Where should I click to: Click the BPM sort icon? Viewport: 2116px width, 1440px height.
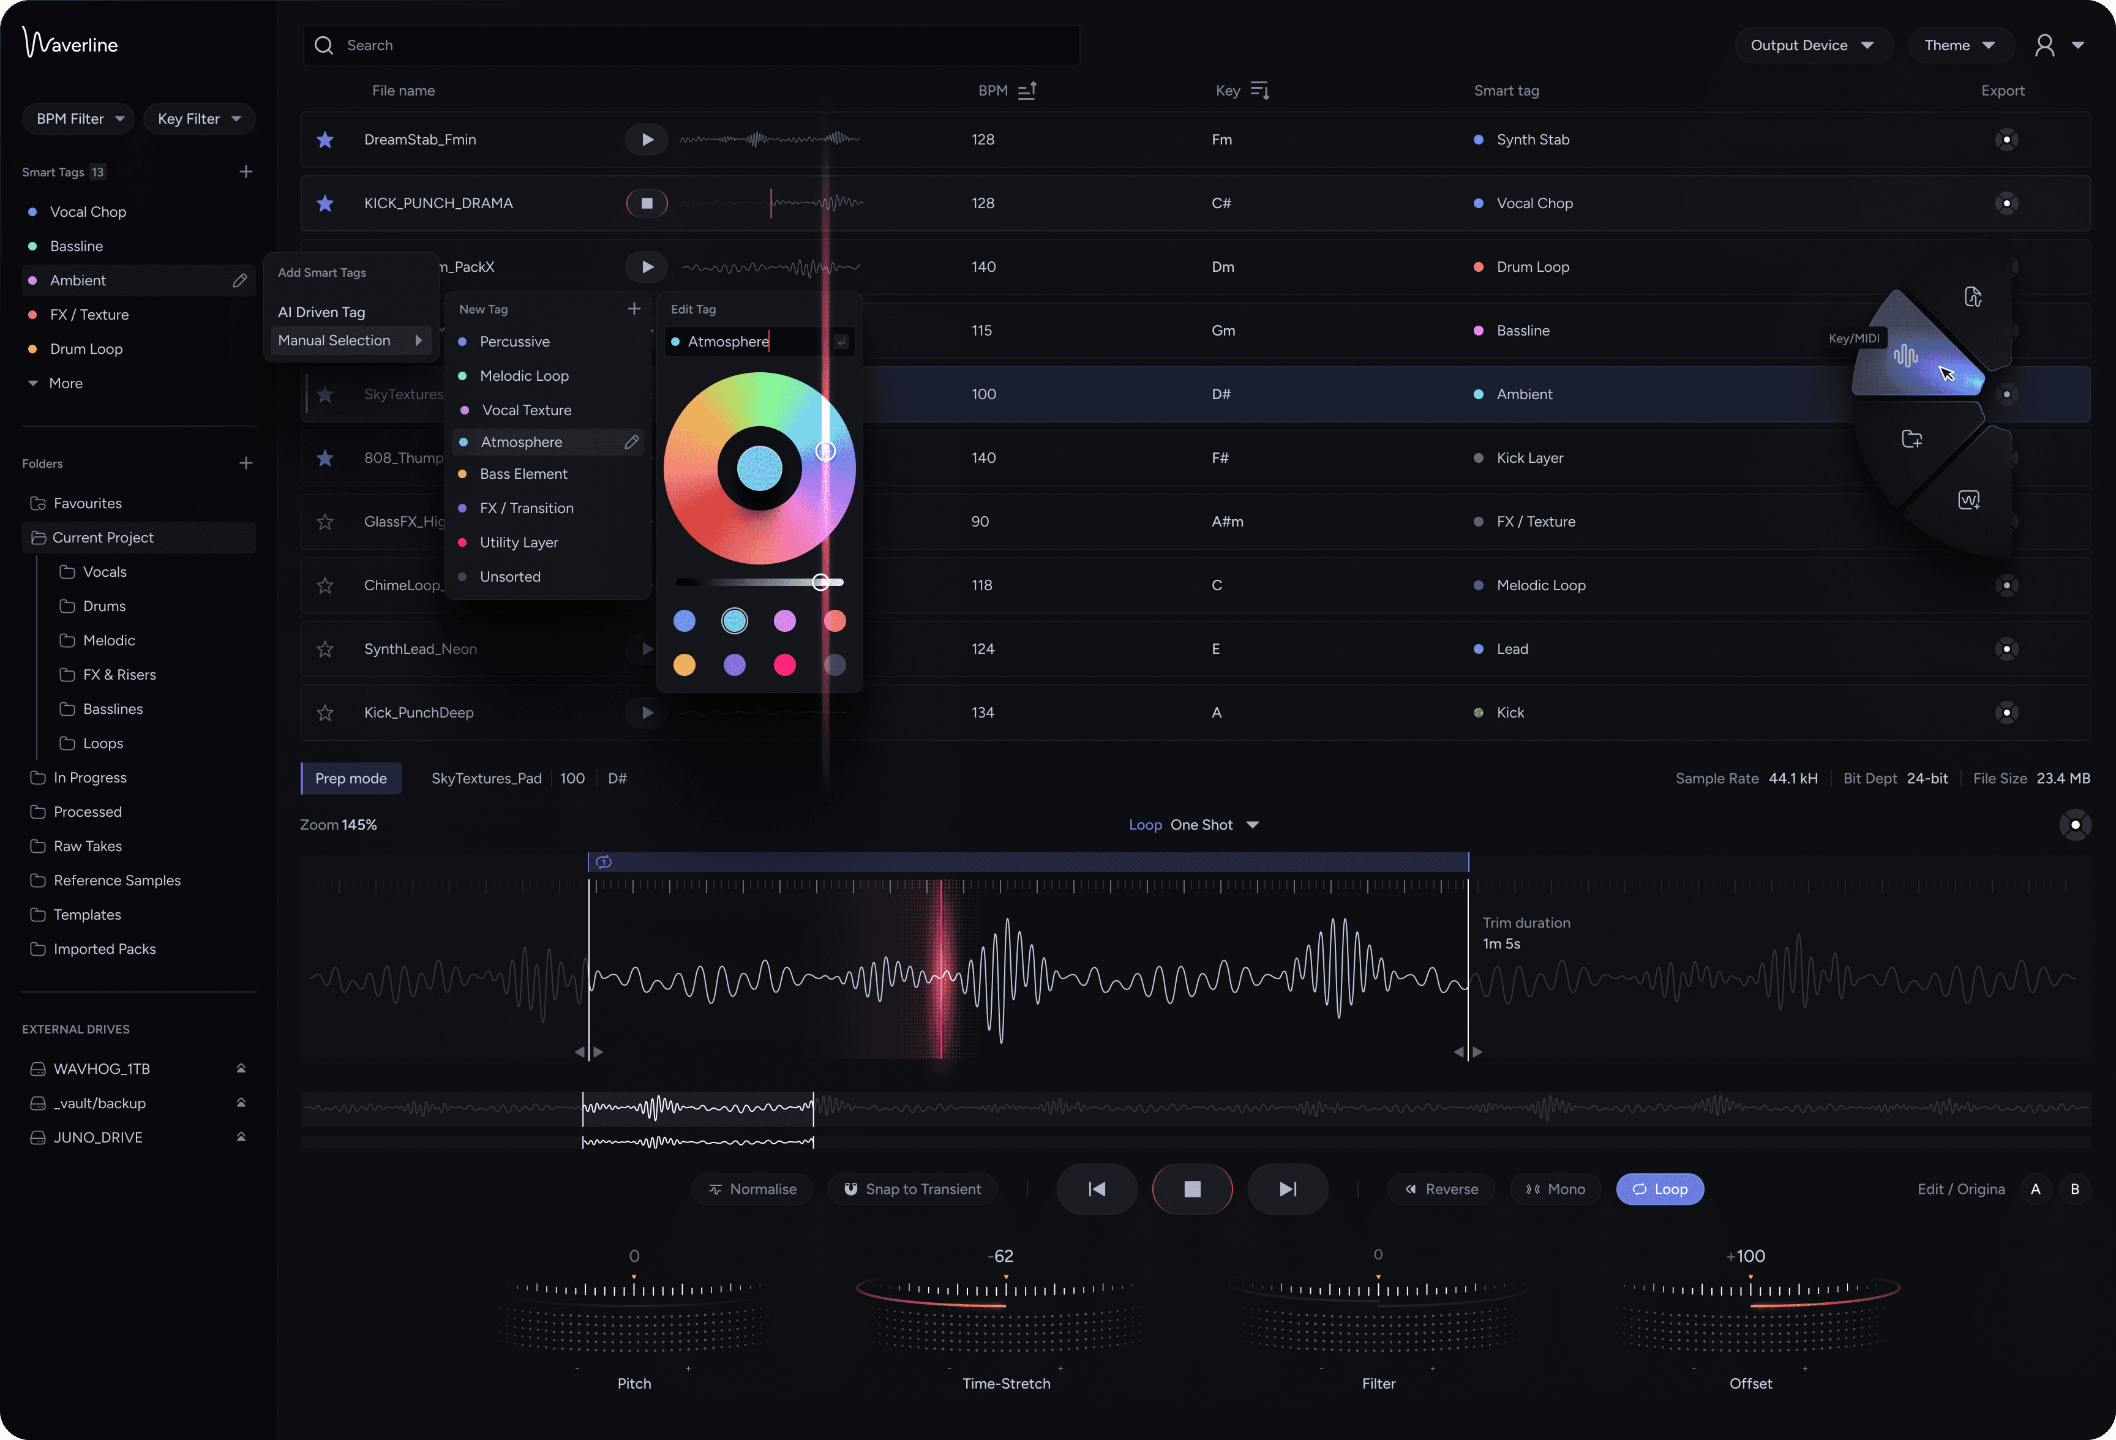(x=1027, y=91)
